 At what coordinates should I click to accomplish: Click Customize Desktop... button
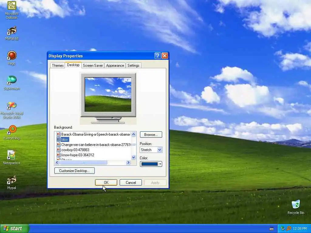74,171
